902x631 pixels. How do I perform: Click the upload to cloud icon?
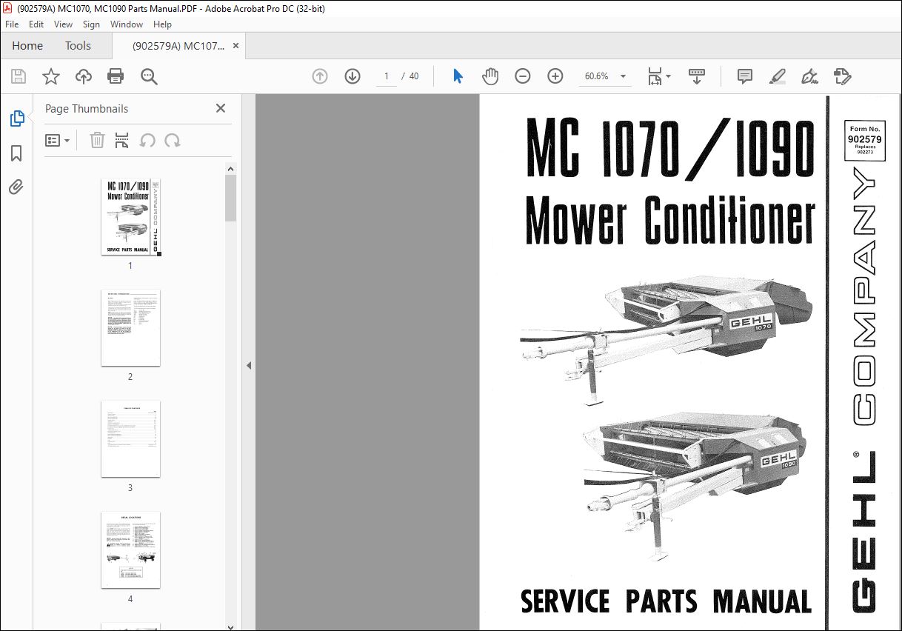tap(84, 76)
